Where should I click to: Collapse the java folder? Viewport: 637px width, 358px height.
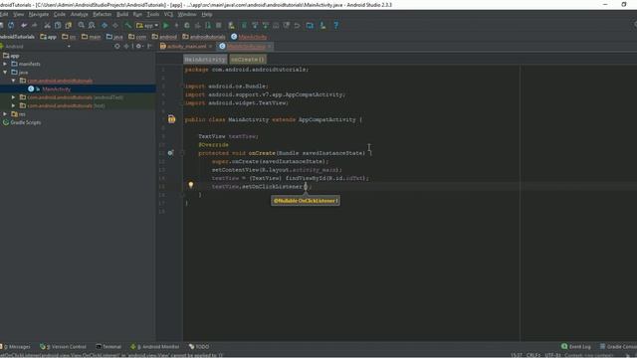(5, 73)
